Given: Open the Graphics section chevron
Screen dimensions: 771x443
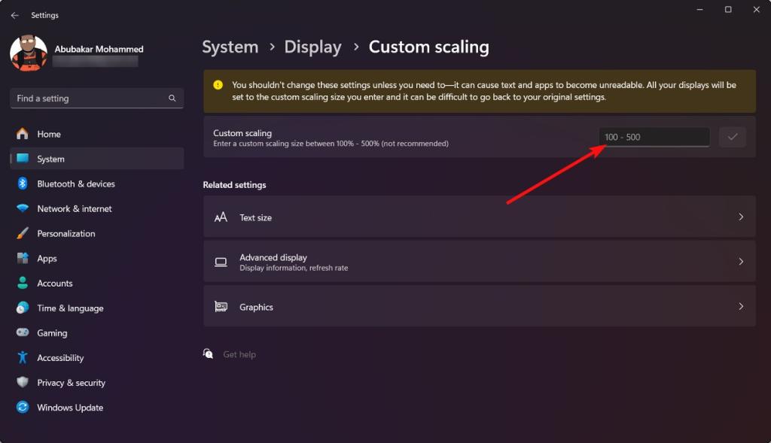Looking at the screenshot, I should click(x=742, y=306).
